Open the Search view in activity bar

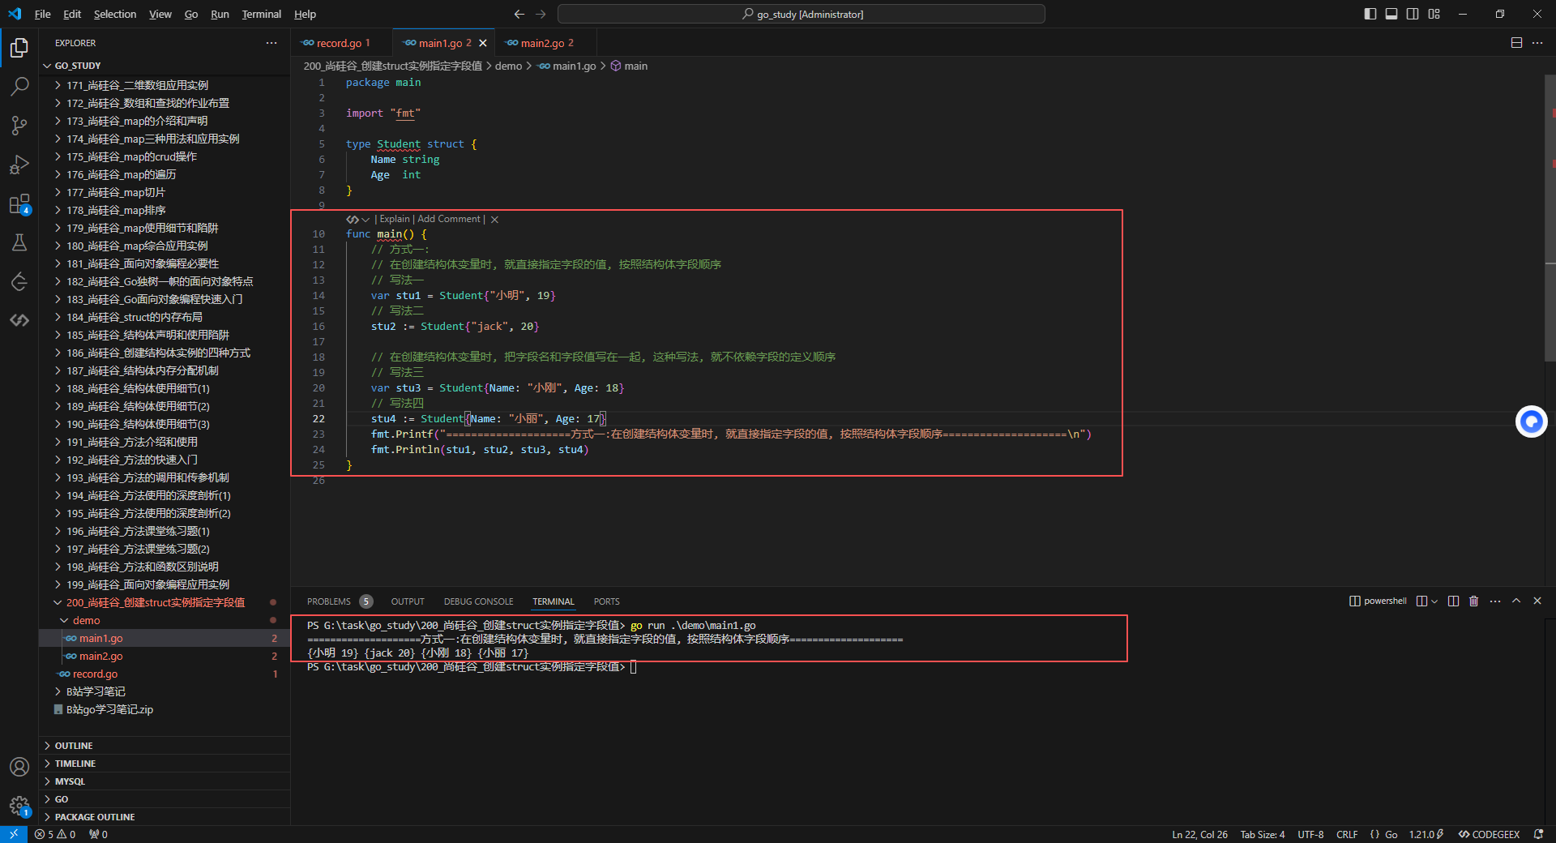click(x=19, y=86)
